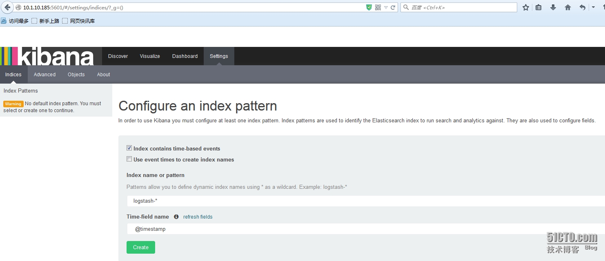605x261 pixels.
Task: Click the green shield icon in address bar
Action: click(369, 7)
